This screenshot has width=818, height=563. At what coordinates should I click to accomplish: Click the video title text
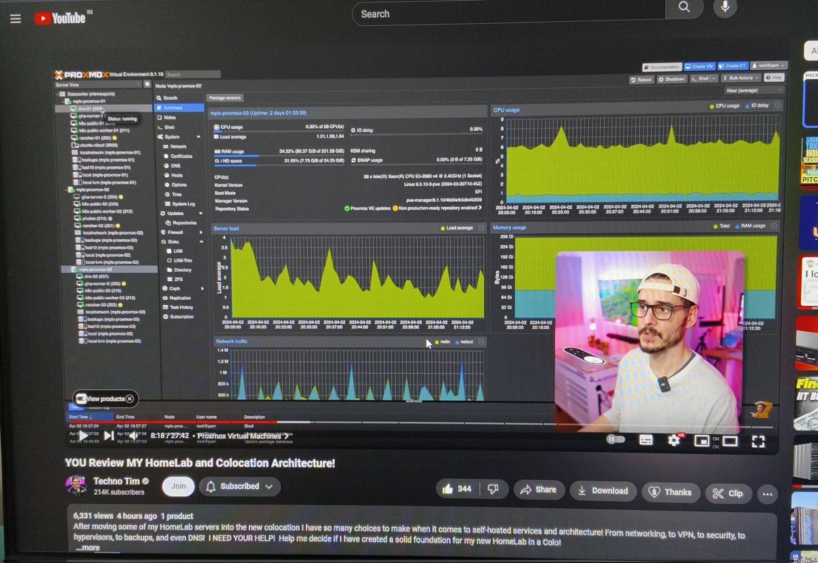[200, 463]
